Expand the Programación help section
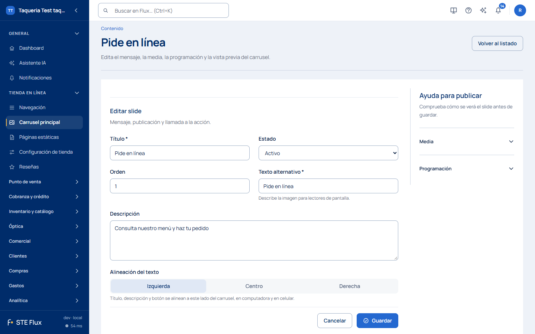 tap(467, 168)
